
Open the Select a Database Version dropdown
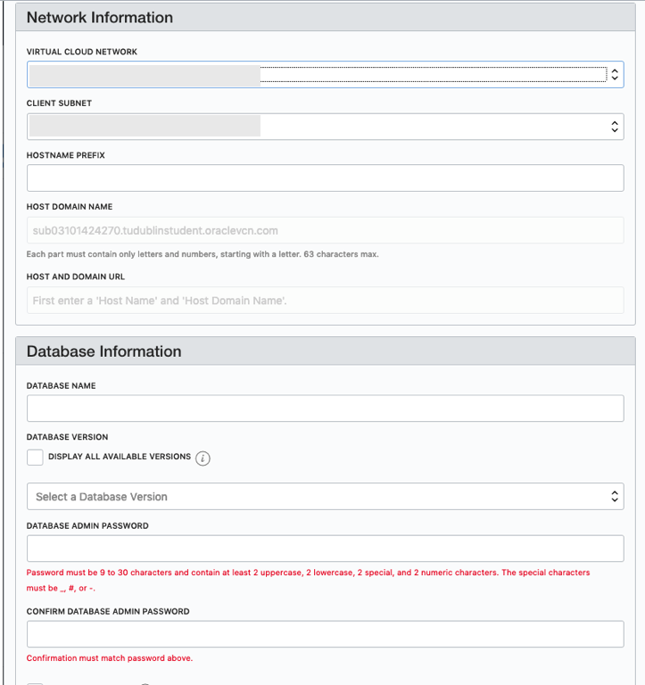pyautogui.click(x=325, y=497)
